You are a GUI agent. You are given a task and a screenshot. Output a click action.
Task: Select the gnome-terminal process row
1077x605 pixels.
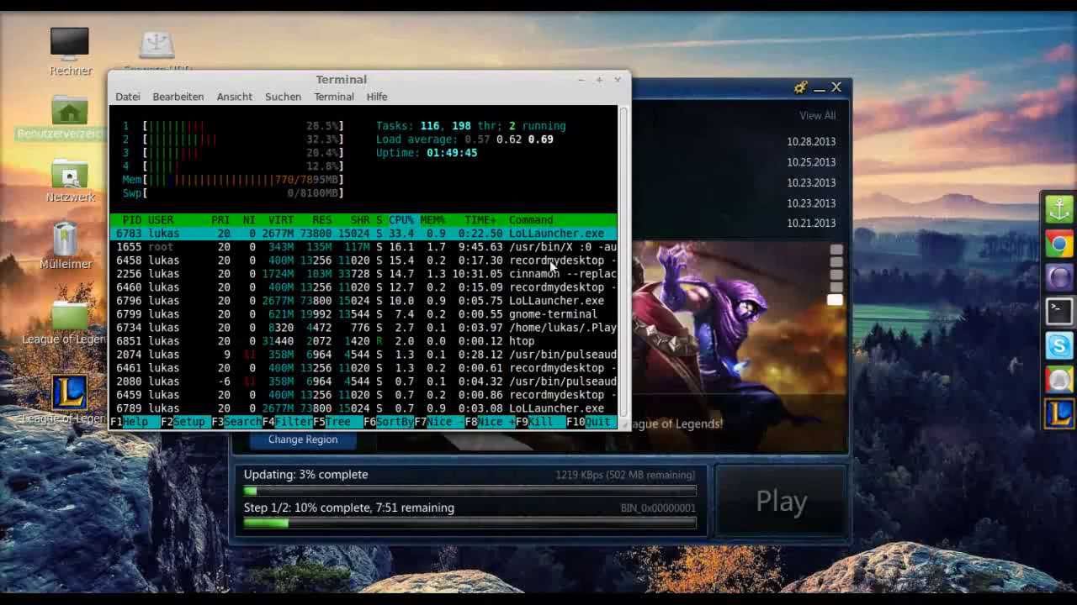pyautogui.click(x=363, y=314)
